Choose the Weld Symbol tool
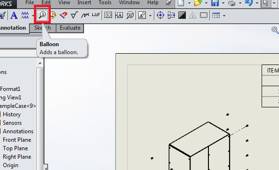Screen dimensions: 279x170 (x=85, y=16)
